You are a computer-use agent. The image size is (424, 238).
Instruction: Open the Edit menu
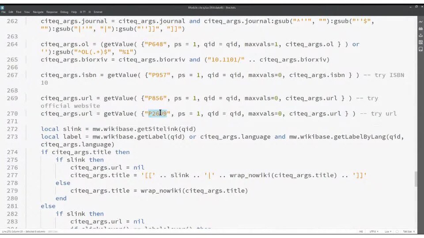click(11, 12)
